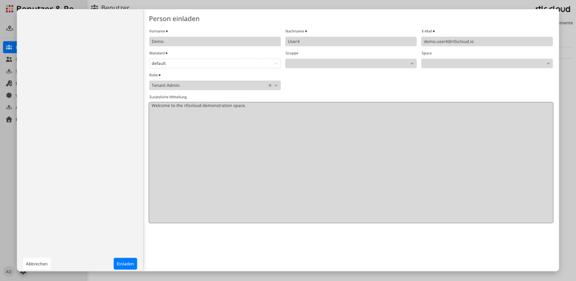Click the Mandant field label

[x=157, y=53]
